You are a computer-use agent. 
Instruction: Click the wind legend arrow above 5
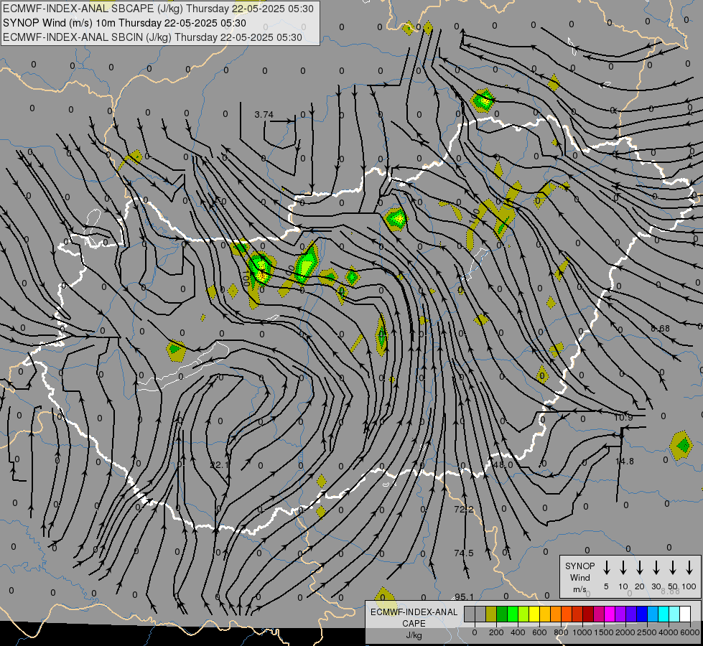[x=607, y=568]
